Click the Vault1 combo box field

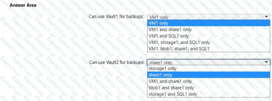point(209,17)
